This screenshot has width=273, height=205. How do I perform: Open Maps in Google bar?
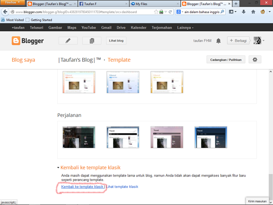[72, 28]
